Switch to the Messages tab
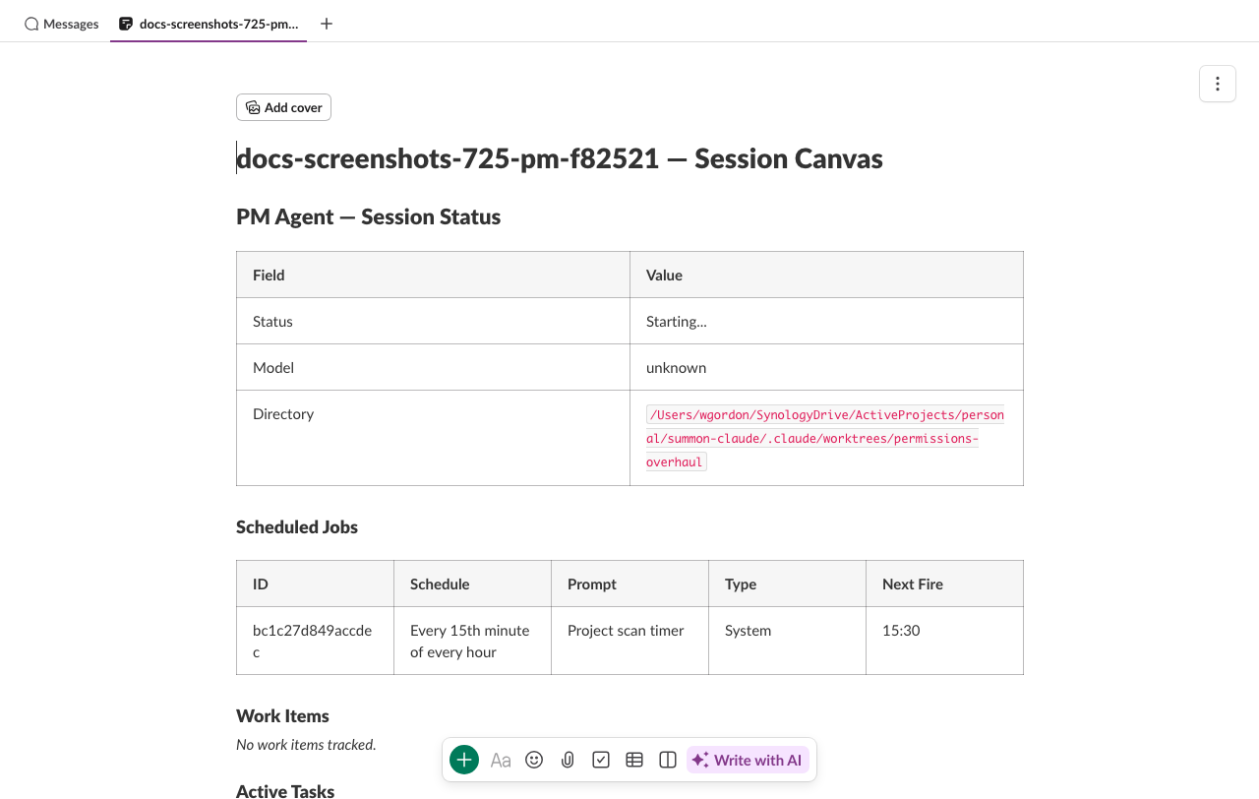The image size is (1259, 799). 61,24
